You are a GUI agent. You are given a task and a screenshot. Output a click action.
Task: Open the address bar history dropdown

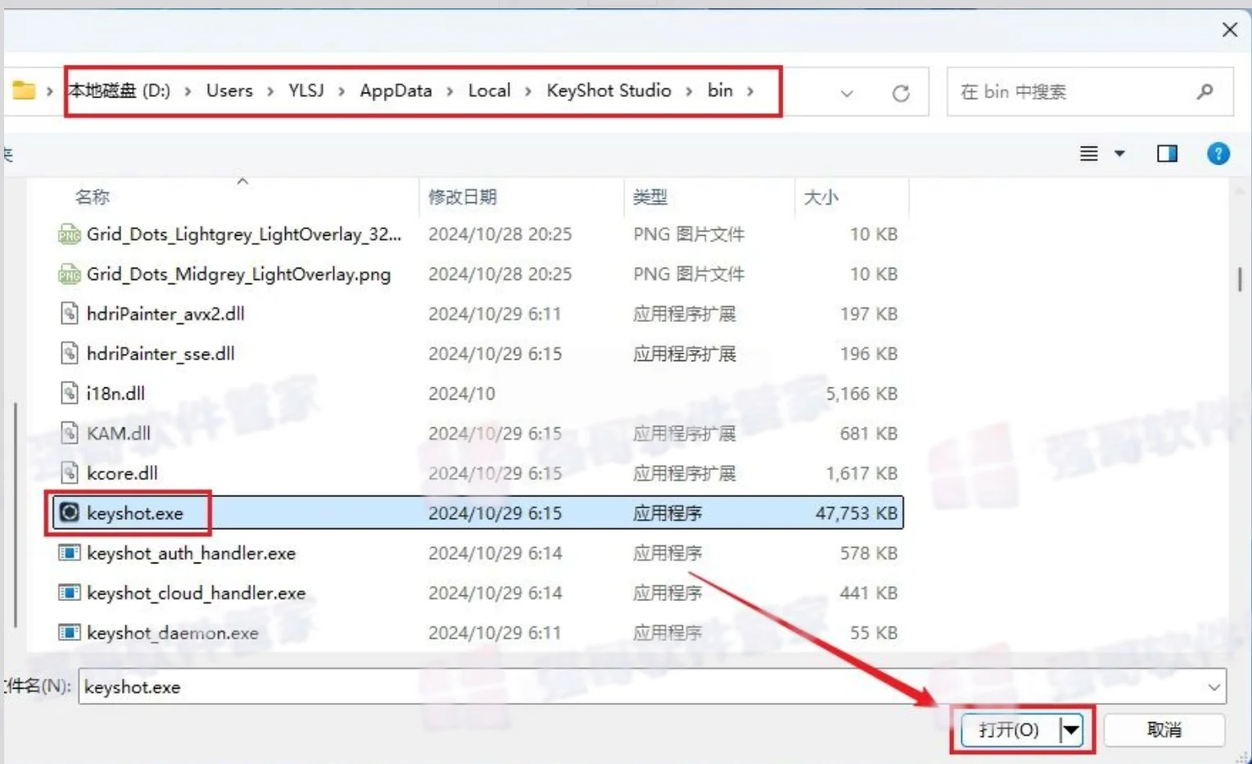coord(847,93)
